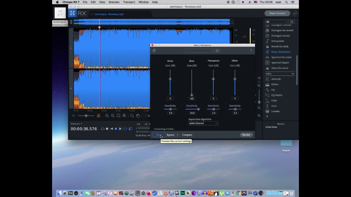Toggle the record arm button

(x=107, y=129)
